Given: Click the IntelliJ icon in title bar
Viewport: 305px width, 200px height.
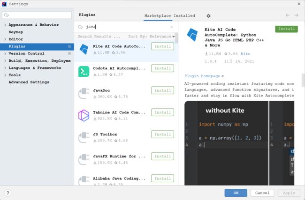Looking at the screenshot, I should [4, 4].
